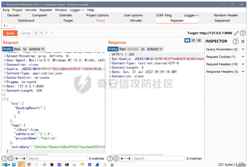Open the terminal taskbar icon
Screen dimensions: 248x167
click(67, 164)
